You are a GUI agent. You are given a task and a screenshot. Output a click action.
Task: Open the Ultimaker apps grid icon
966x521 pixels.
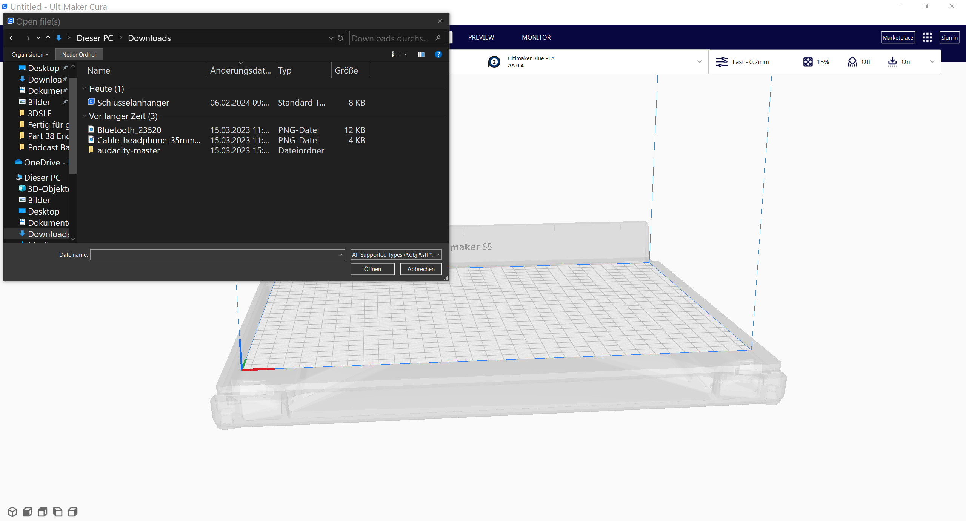pyautogui.click(x=927, y=37)
